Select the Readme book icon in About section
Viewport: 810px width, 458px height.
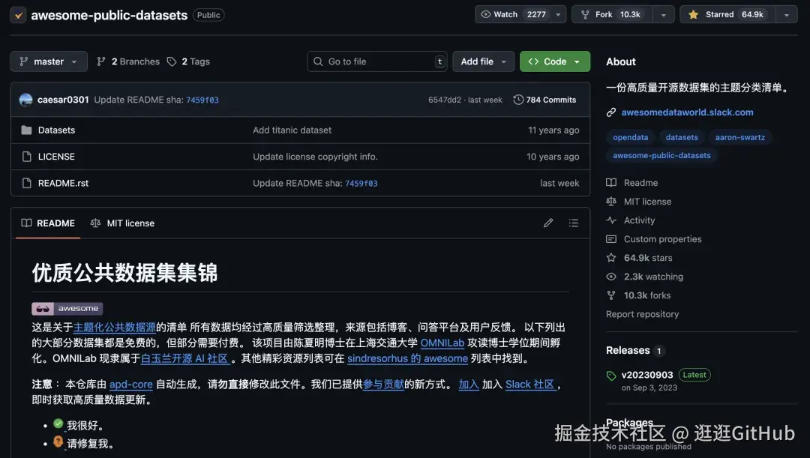[x=610, y=182]
